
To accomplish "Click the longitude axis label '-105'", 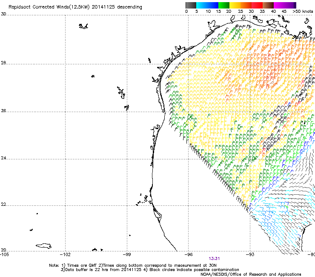I will tap(4, 254).
